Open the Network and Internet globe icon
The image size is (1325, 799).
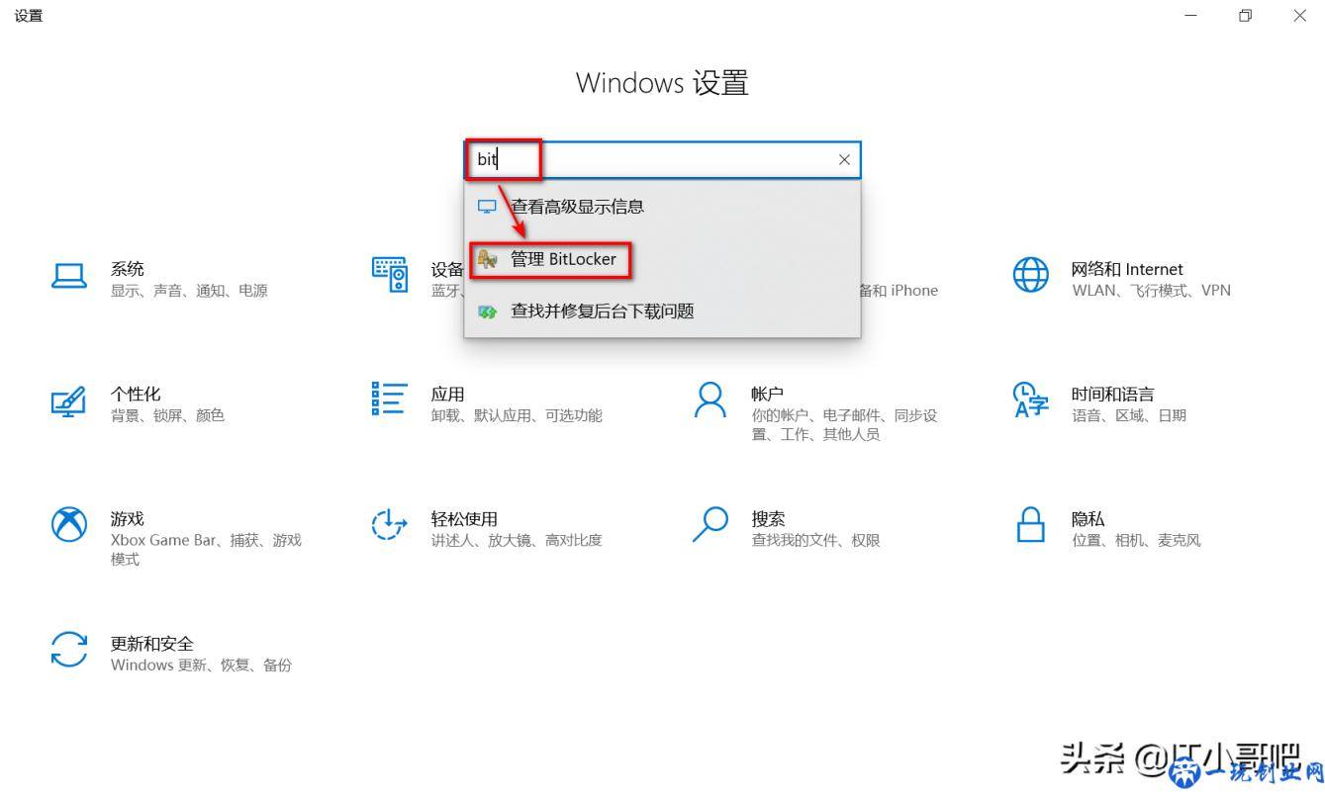point(1030,275)
